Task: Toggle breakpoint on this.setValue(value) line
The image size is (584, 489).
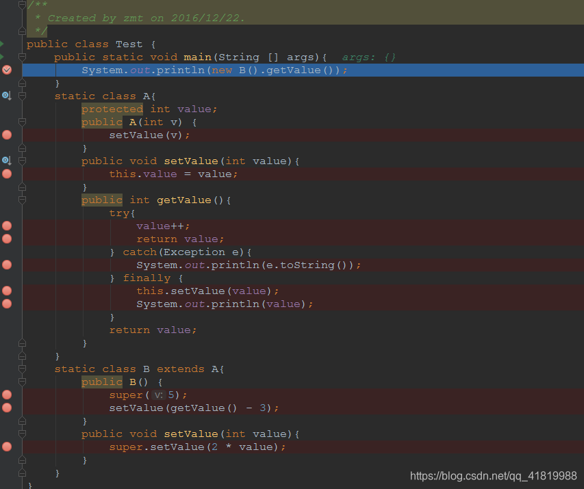Action: point(7,291)
